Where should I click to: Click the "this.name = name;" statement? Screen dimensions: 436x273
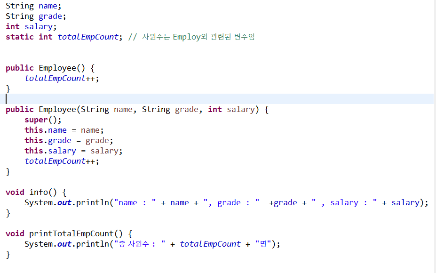64,130
